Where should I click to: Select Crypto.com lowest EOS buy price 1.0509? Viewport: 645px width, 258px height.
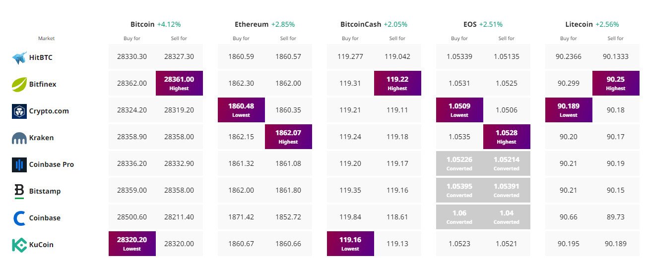[x=459, y=110]
